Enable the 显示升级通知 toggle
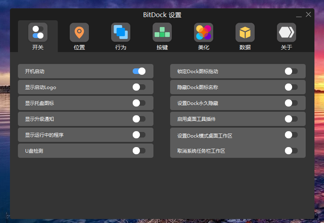 (x=139, y=119)
